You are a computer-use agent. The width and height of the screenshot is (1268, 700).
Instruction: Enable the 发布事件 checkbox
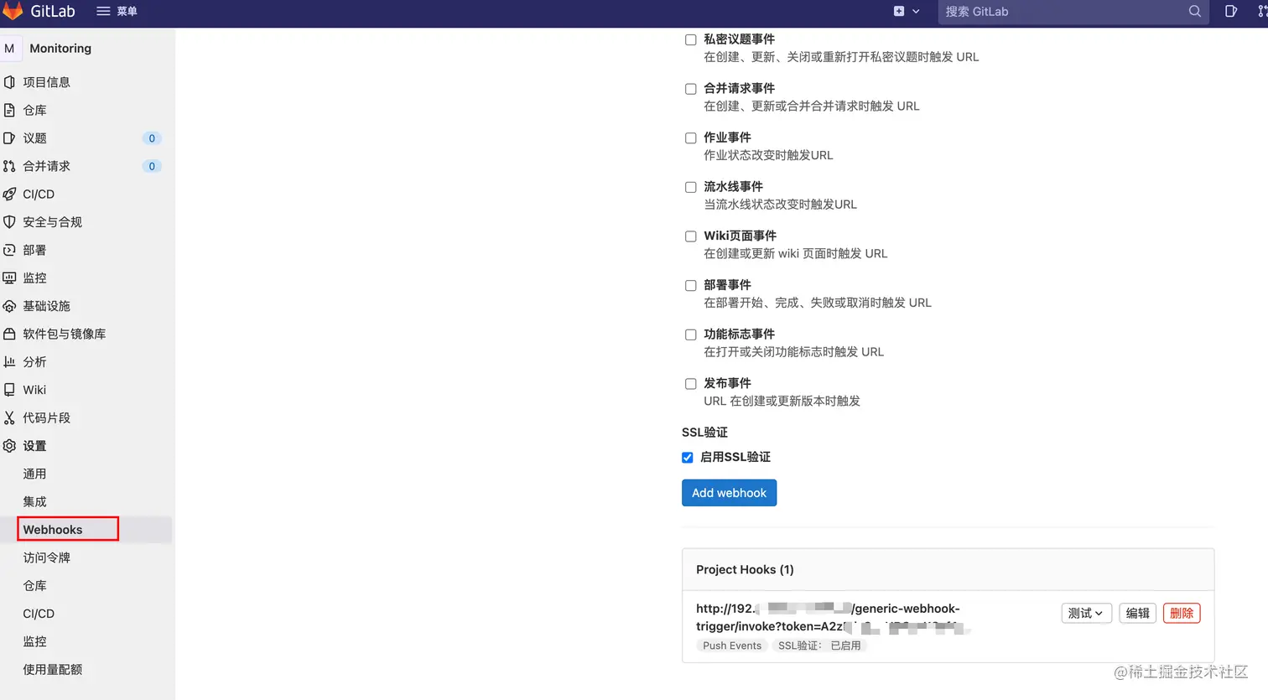click(690, 384)
